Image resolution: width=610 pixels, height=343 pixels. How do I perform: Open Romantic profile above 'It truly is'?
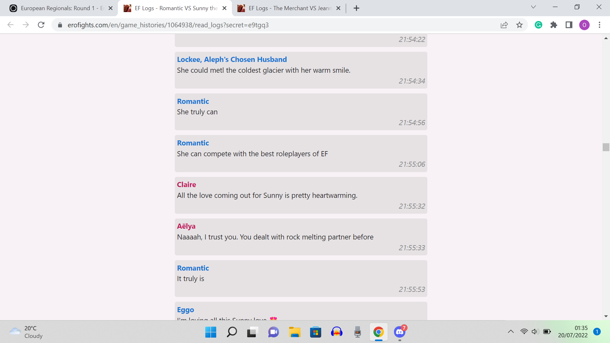pos(193,268)
